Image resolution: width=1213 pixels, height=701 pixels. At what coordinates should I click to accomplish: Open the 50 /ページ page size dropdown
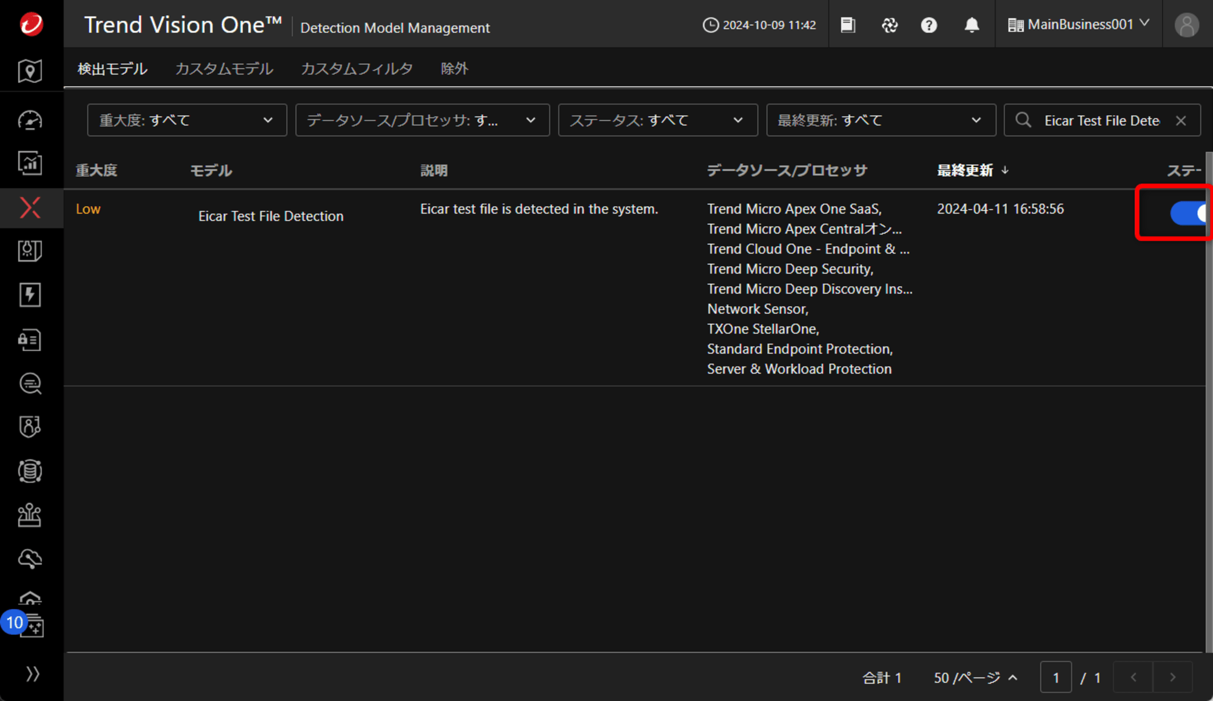pos(975,677)
